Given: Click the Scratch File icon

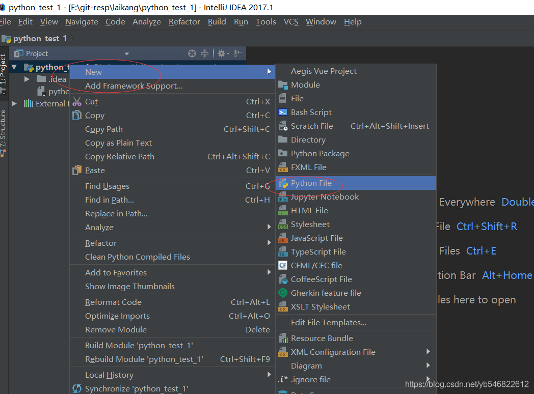Looking at the screenshot, I should 283,126.
